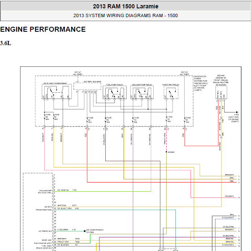Click the 'LEFT SIDE OF ENGINE COMPT' ground note
The height and width of the screenshot is (251, 251).
[x=233, y=119]
